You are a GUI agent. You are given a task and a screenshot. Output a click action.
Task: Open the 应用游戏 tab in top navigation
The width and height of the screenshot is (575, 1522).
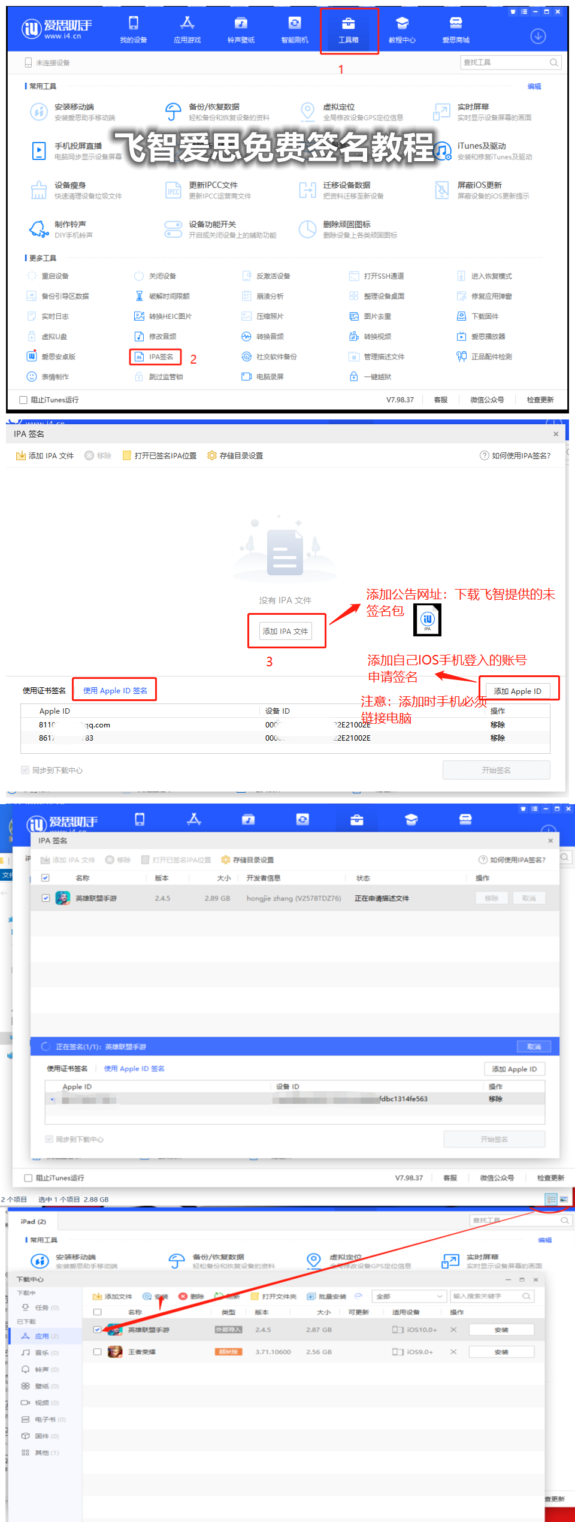pyautogui.click(x=187, y=30)
